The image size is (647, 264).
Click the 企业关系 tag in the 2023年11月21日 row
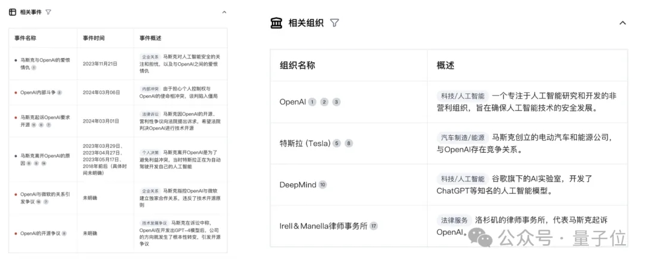tap(150, 57)
